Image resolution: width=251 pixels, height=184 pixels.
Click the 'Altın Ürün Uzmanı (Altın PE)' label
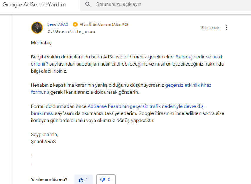coord(104,24)
